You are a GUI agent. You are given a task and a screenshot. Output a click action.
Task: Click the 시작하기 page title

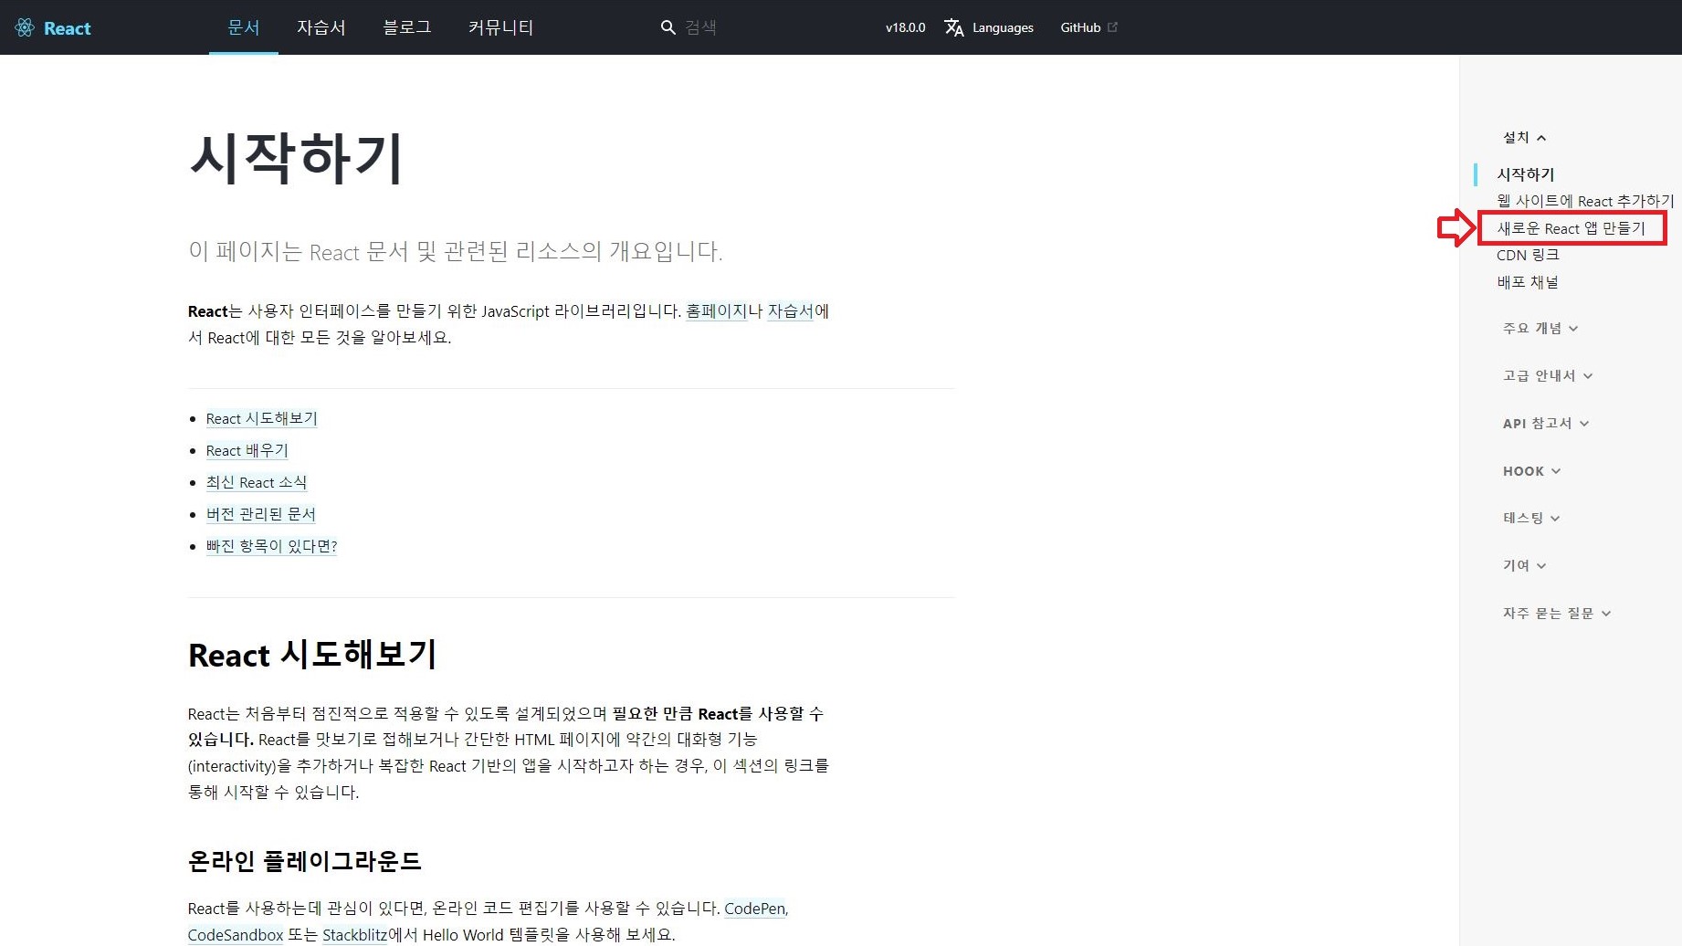coord(296,158)
